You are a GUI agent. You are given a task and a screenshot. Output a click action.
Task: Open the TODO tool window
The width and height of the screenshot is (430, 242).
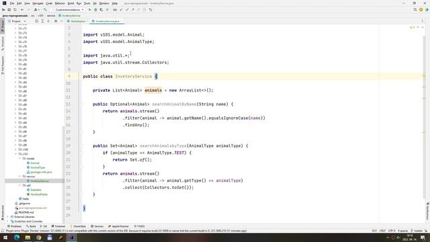[x=139, y=227]
